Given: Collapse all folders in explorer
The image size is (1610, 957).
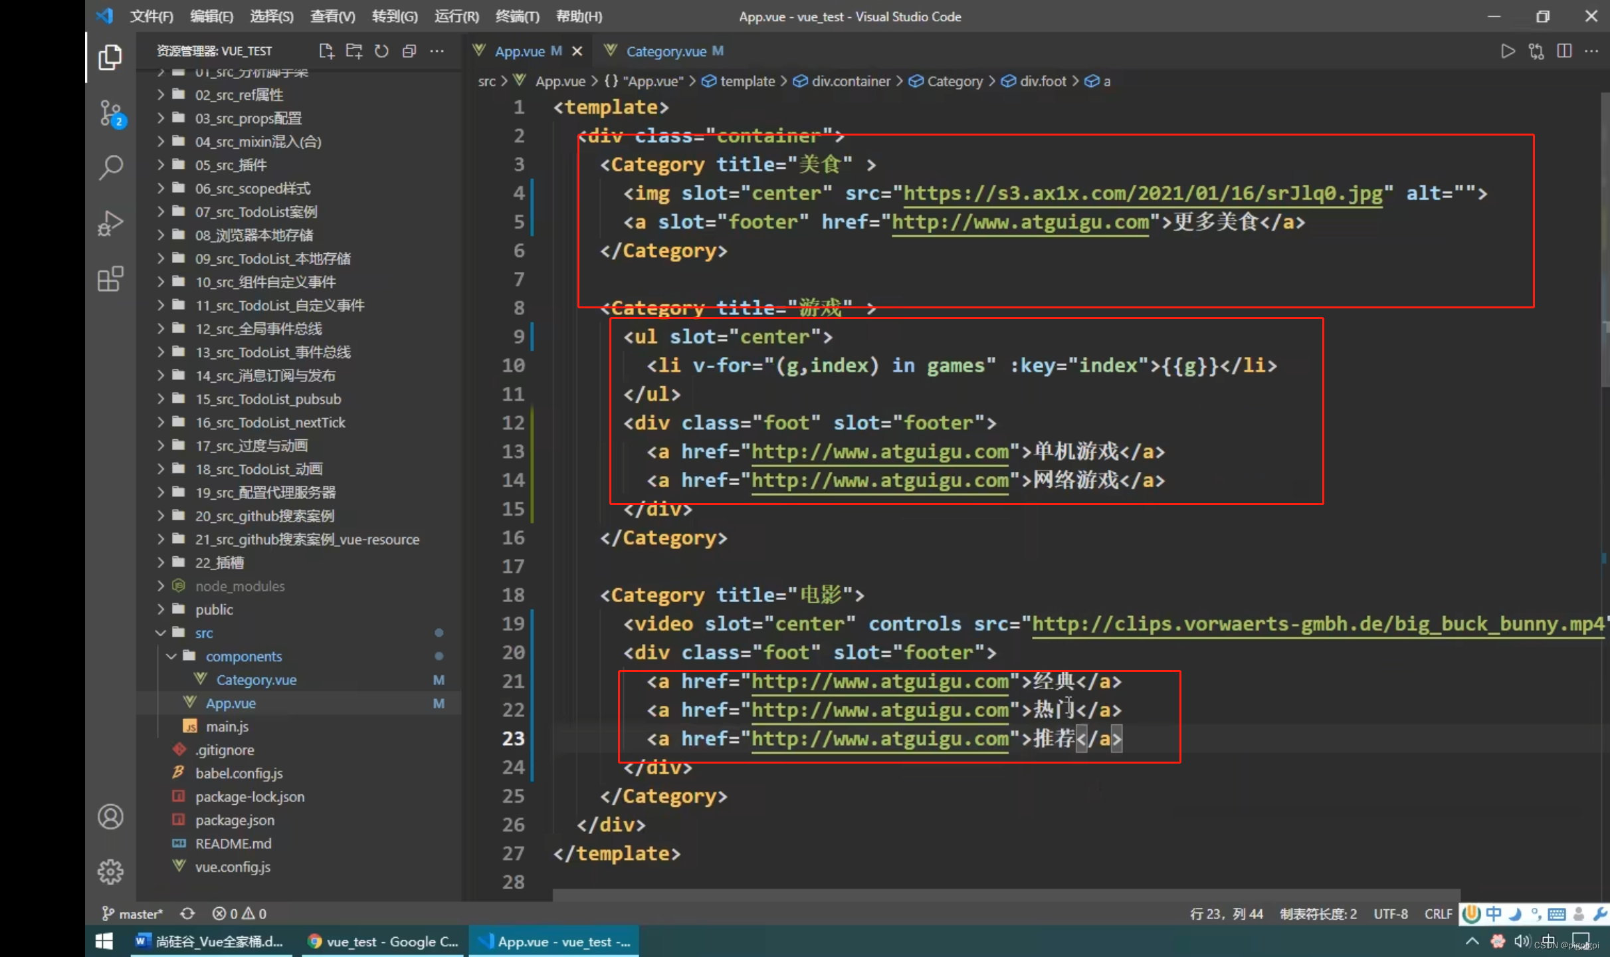Looking at the screenshot, I should click(x=409, y=51).
